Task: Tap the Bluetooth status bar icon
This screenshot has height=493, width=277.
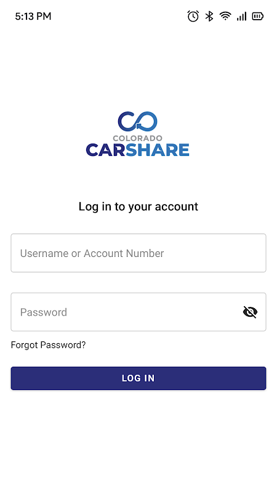Action: [x=209, y=16]
